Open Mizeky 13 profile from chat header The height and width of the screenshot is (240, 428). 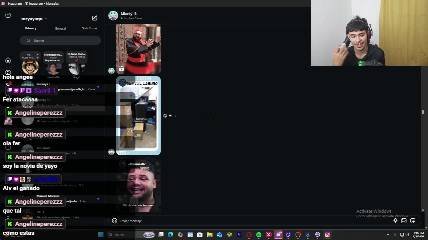pos(129,14)
